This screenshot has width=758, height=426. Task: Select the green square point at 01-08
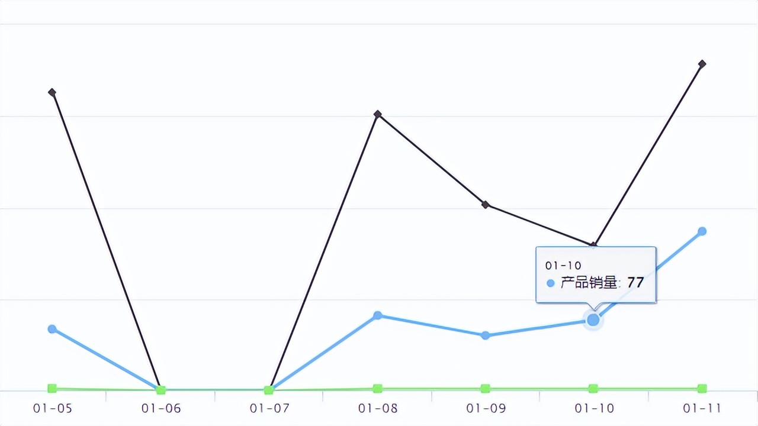[378, 389]
